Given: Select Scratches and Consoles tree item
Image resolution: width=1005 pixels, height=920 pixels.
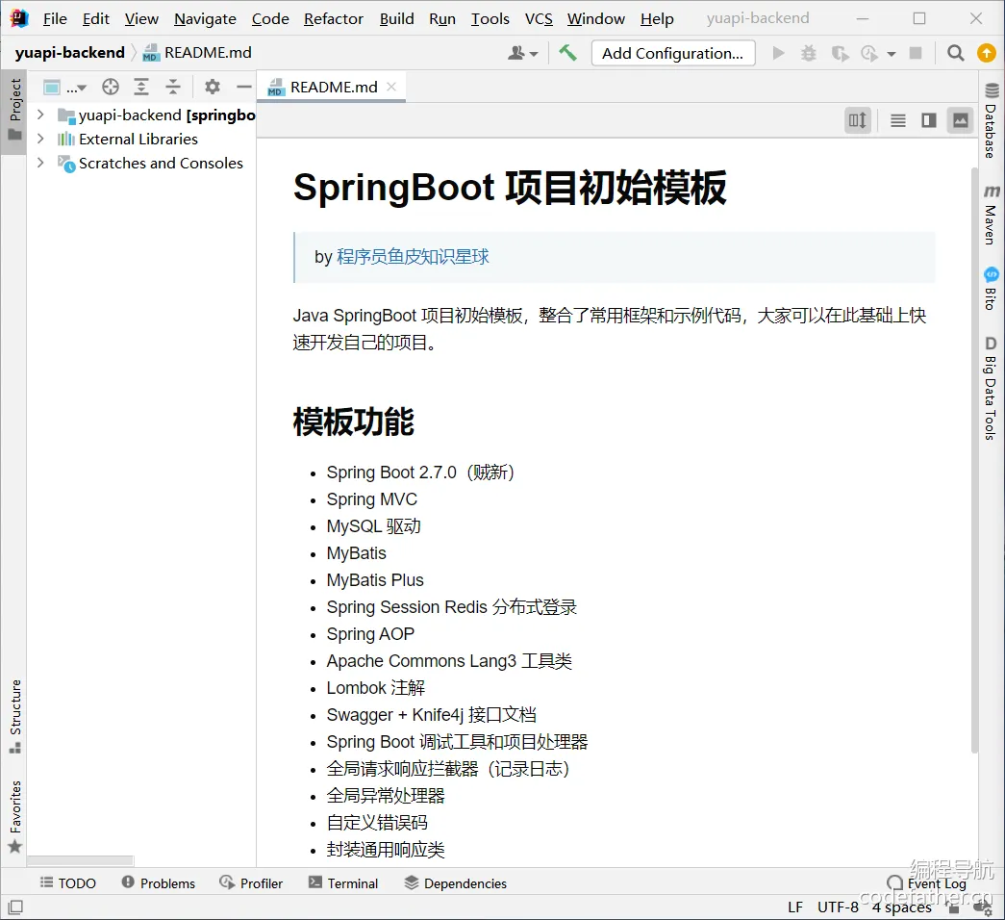Looking at the screenshot, I should pos(150,163).
